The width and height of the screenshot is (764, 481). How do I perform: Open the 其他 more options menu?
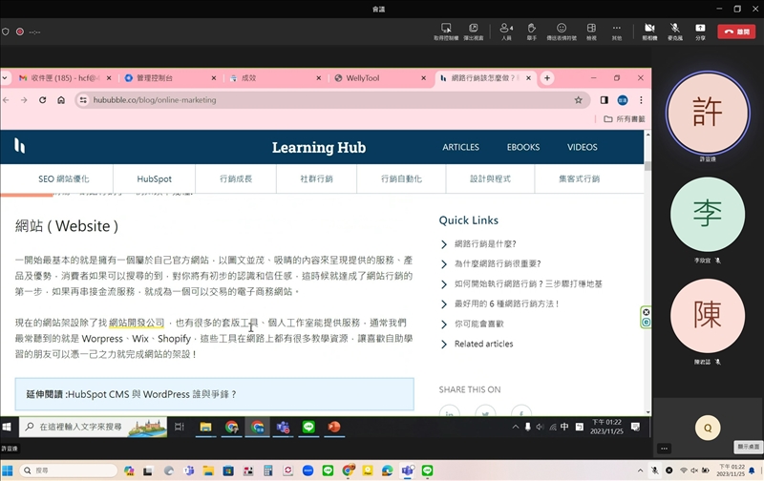(x=617, y=28)
